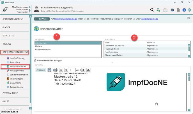Viewport: 193px width, 114px height.
Task: Click the info@impfdocne.de email link
Action: pyautogui.click(x=150, y=19)
